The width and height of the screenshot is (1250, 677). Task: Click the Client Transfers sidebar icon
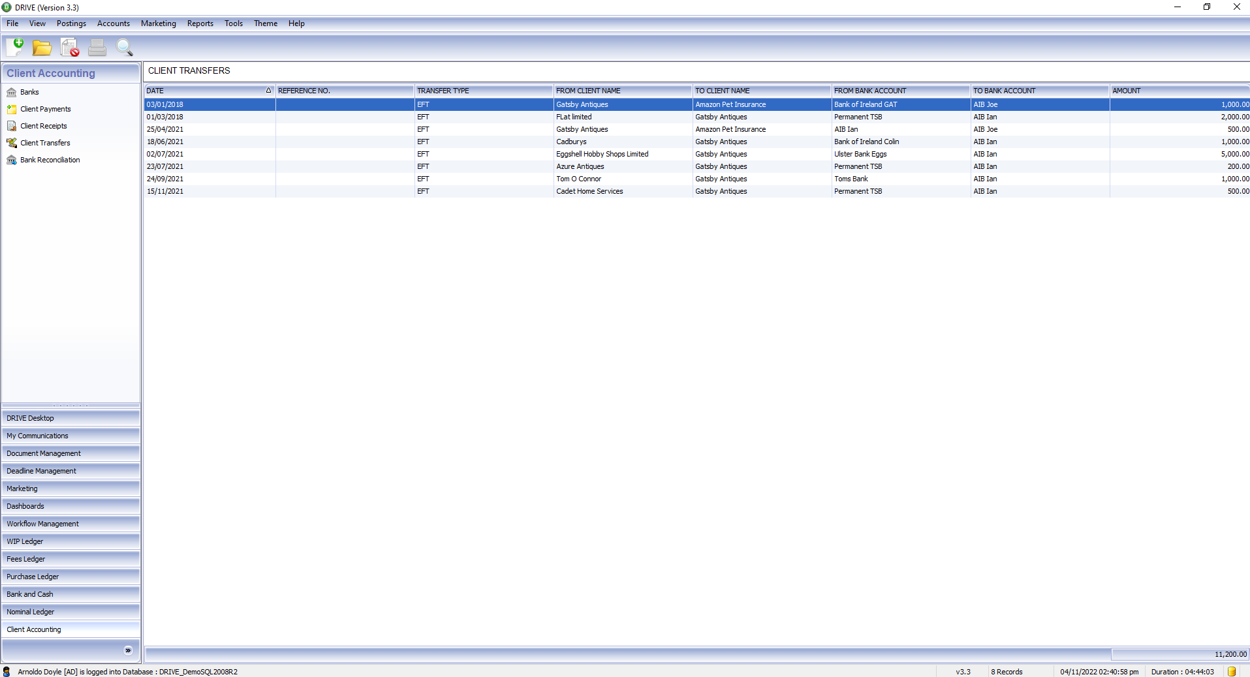pos(12,143)
